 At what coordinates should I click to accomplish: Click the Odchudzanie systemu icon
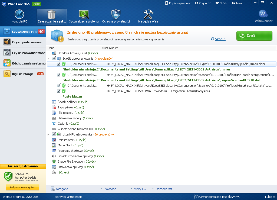[x=7, y=63]
